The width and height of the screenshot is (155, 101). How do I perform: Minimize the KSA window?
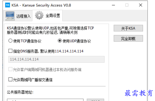(x=113, y=5)
